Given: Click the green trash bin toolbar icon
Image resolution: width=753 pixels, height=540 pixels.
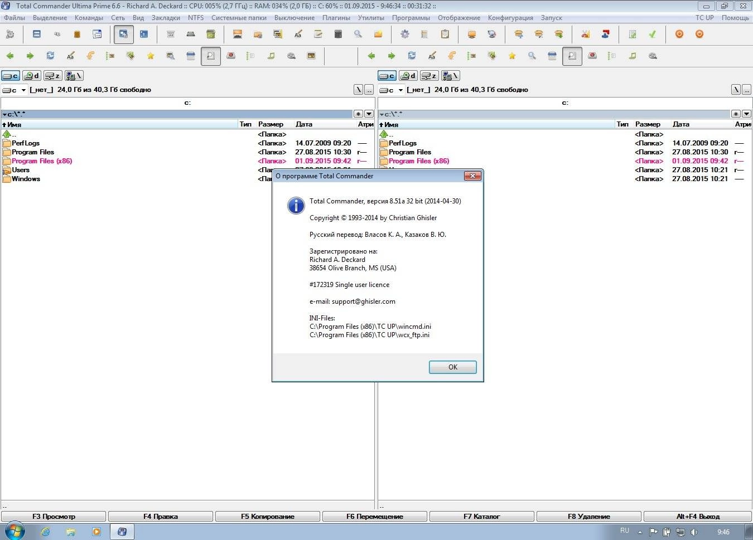Looking at the screenshot, I should point(211,35).
